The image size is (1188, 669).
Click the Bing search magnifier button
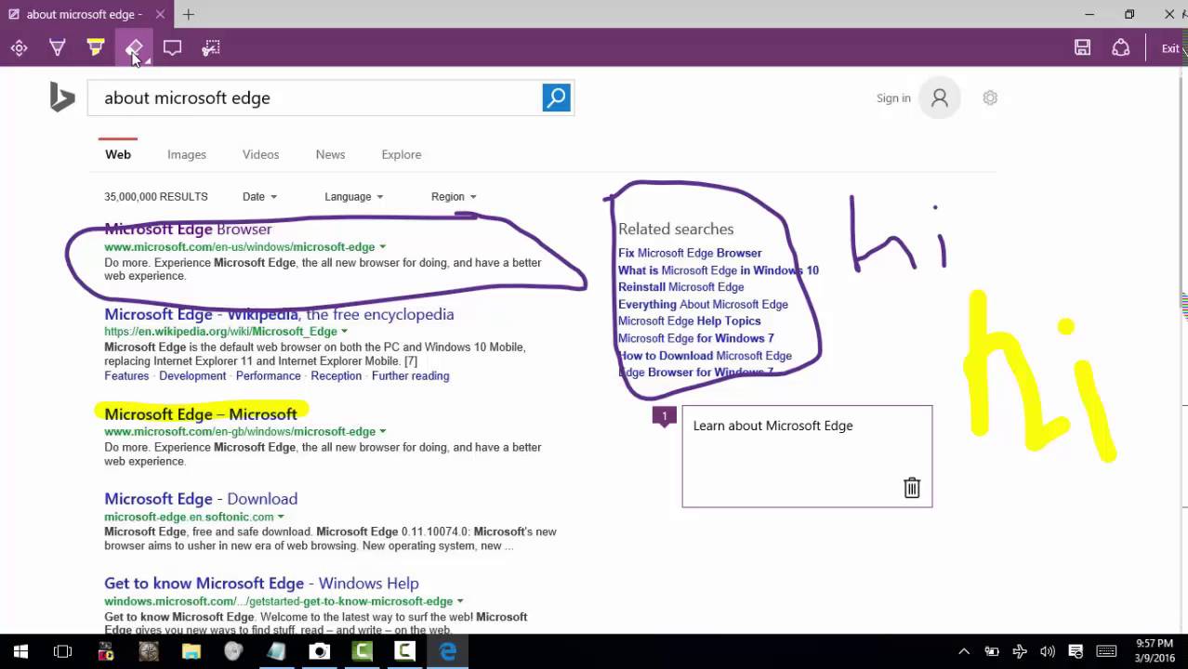point(556,98)
